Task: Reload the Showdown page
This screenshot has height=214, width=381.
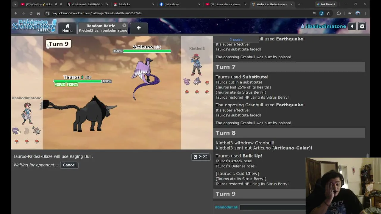Action: 31,13
